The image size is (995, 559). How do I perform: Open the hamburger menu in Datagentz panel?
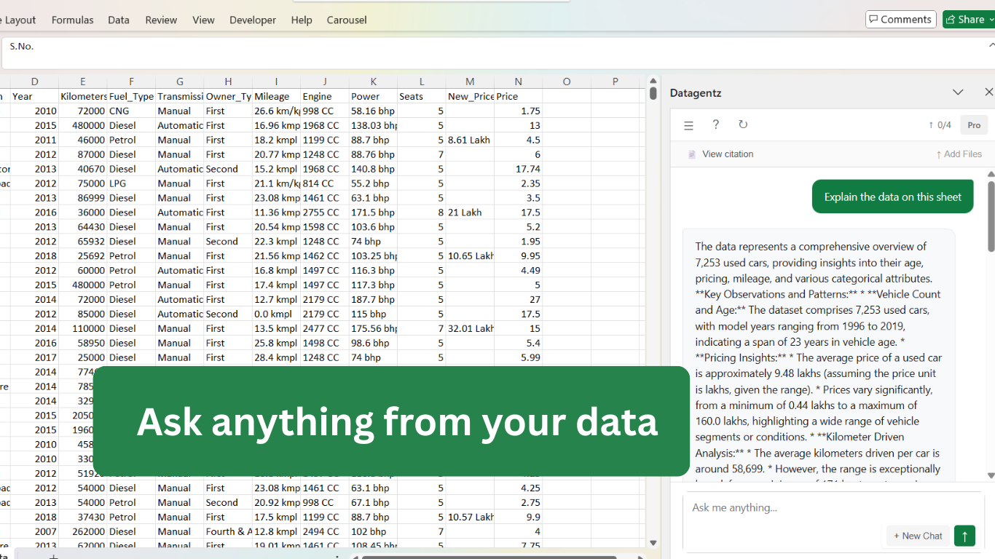(x=688, y=124)
